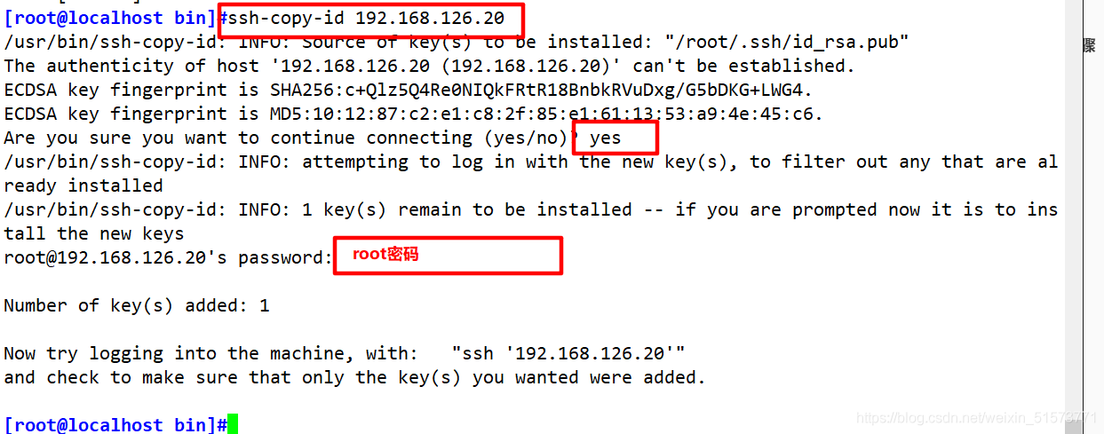Click "Number of key(s) added: 1" line
Screen dimensions: 1104x434
[x=137, y=306]
